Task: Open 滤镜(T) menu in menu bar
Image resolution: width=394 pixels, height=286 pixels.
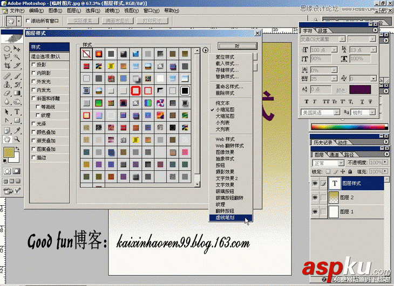Action: tap(112, 11)
